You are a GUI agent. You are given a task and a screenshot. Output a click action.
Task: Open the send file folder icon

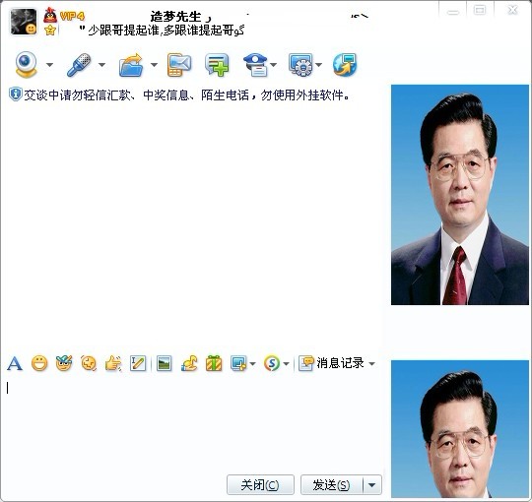131,65
